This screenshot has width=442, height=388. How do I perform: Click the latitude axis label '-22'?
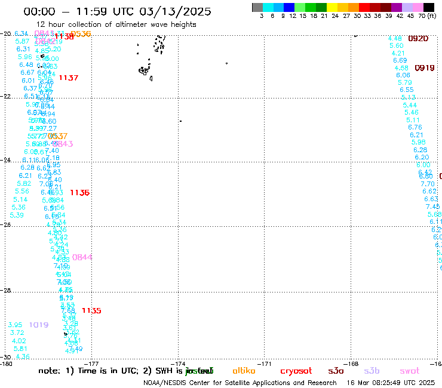(5, 96)
